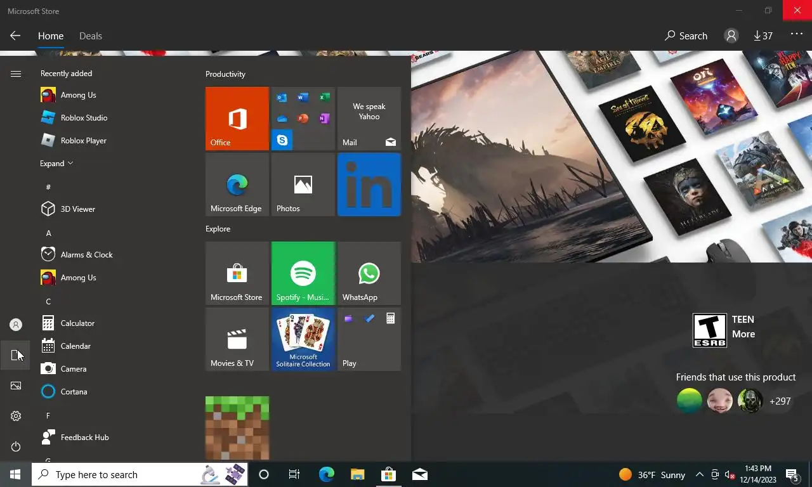Click the green friend avatar
Screen dimensions: 812x487
click(690, 401)
